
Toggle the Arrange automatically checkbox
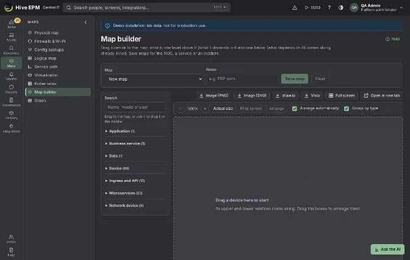295,109
